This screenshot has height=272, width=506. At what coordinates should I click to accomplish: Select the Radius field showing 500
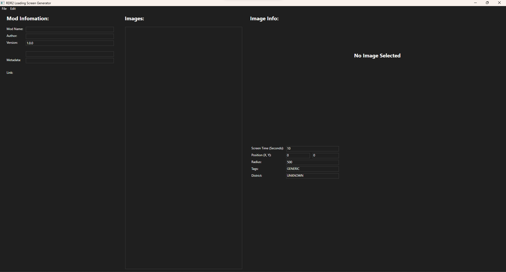tap(312, 162)
